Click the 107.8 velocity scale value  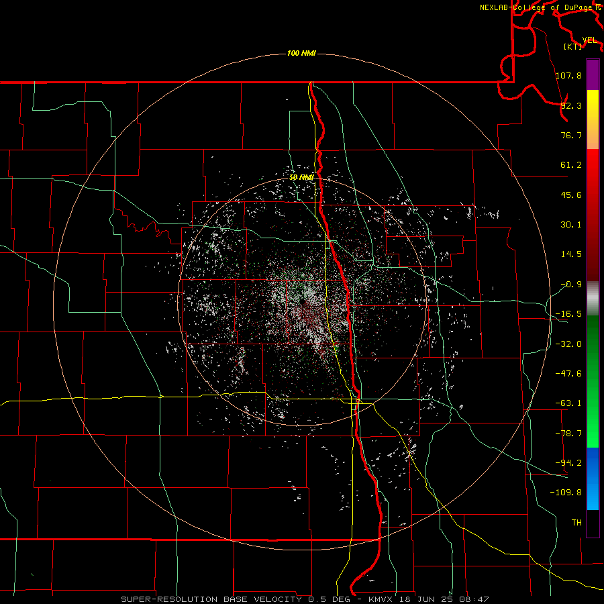[568, 75]
